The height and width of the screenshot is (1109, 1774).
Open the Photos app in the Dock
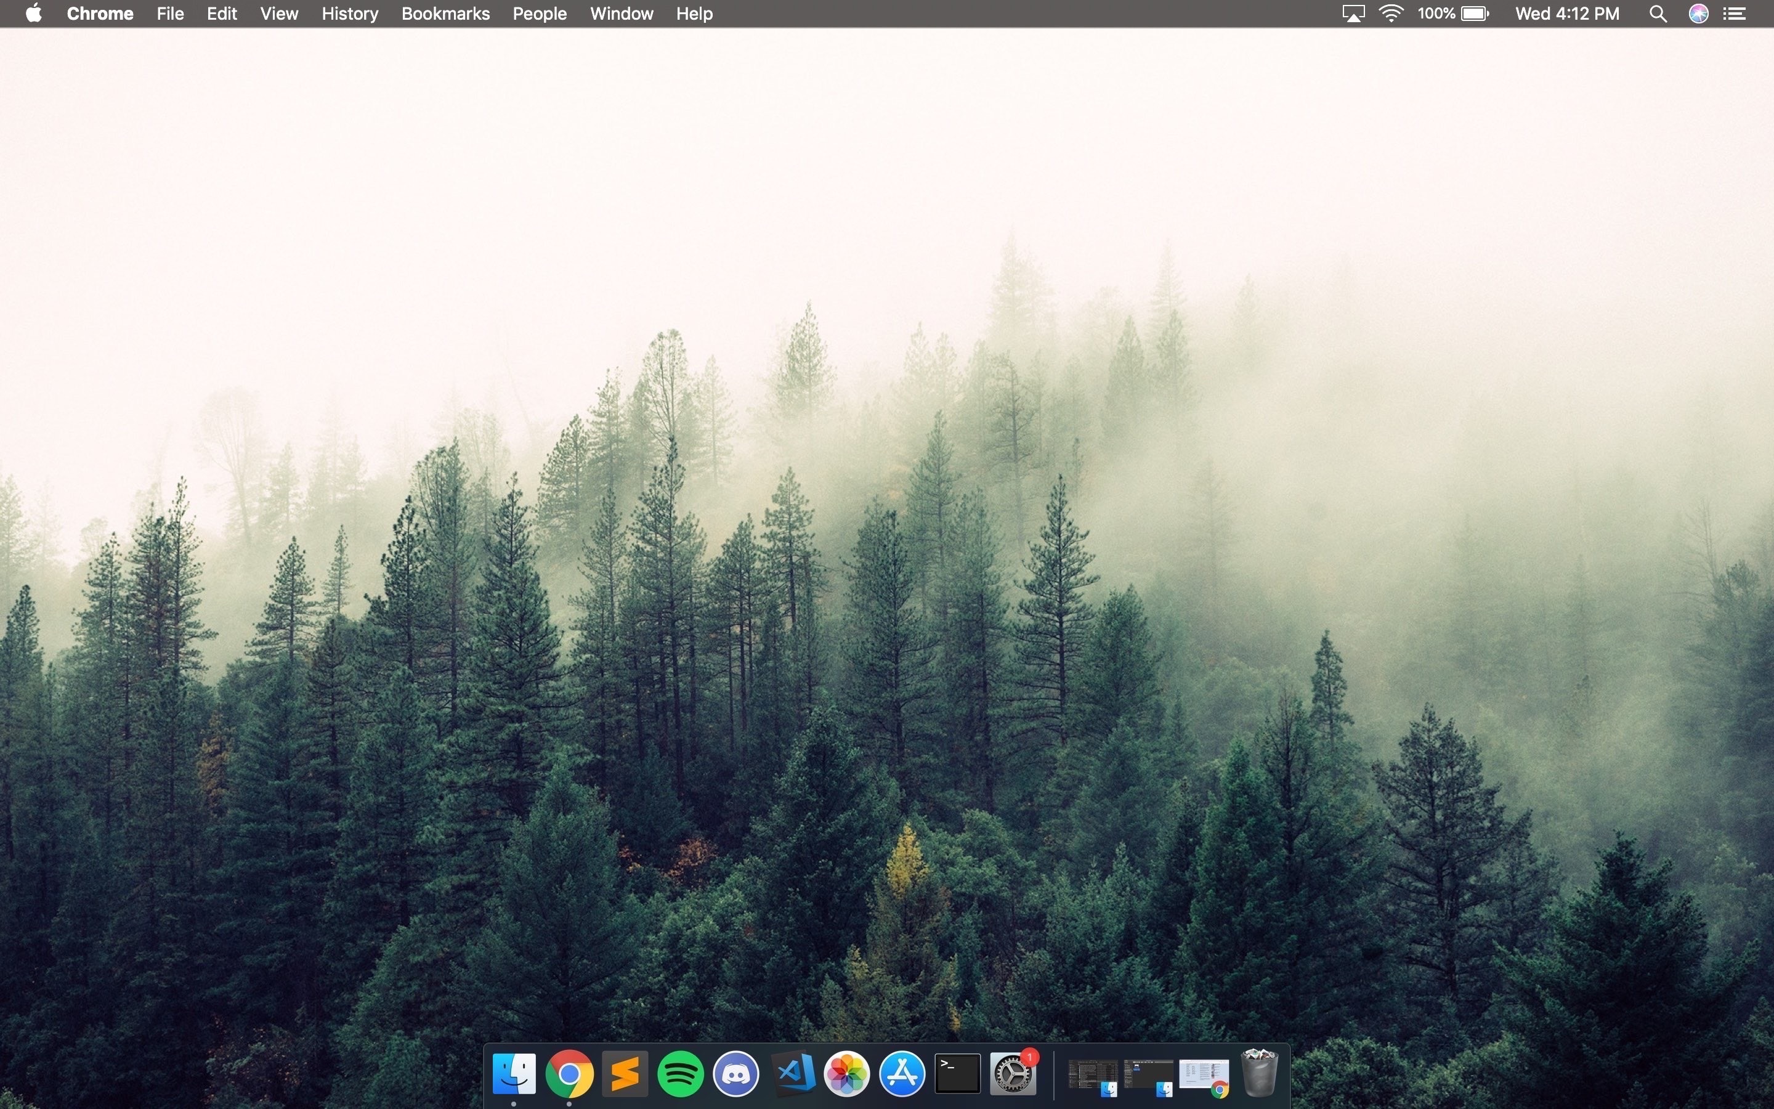coord(847,1074)
